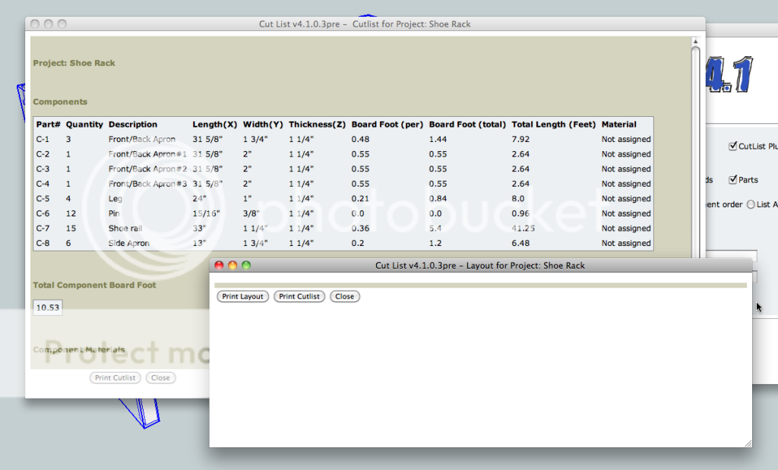
Task: Click leftmost gray dot on Cutlist window title bar
Action: (36, 24)
